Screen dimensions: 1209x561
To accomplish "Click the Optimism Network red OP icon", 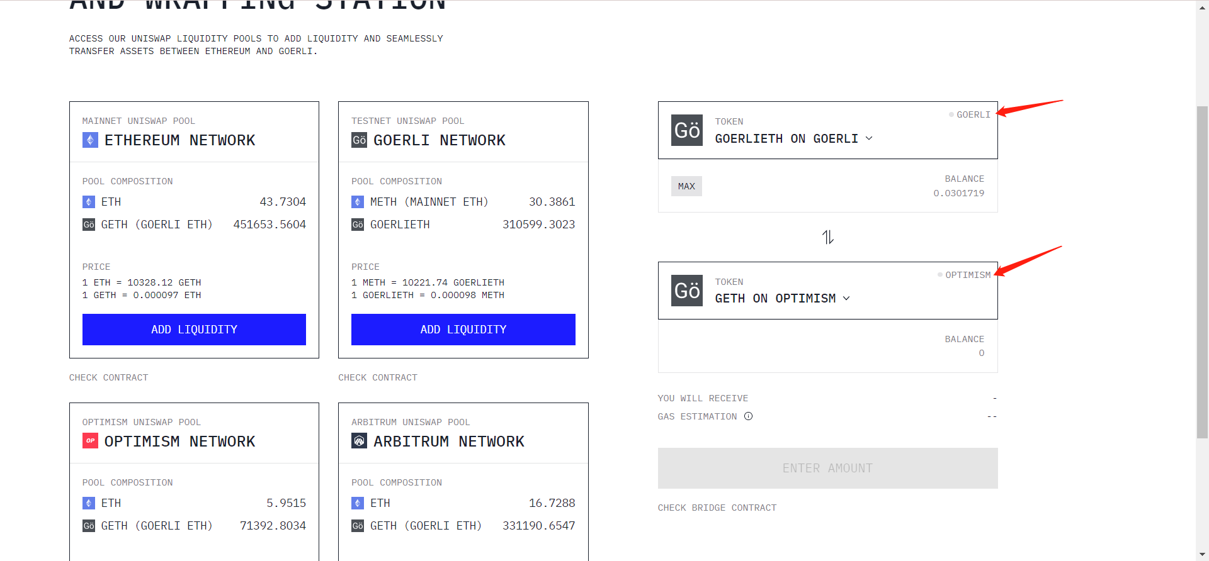I will pyautogui.click(x=90, y=441).
